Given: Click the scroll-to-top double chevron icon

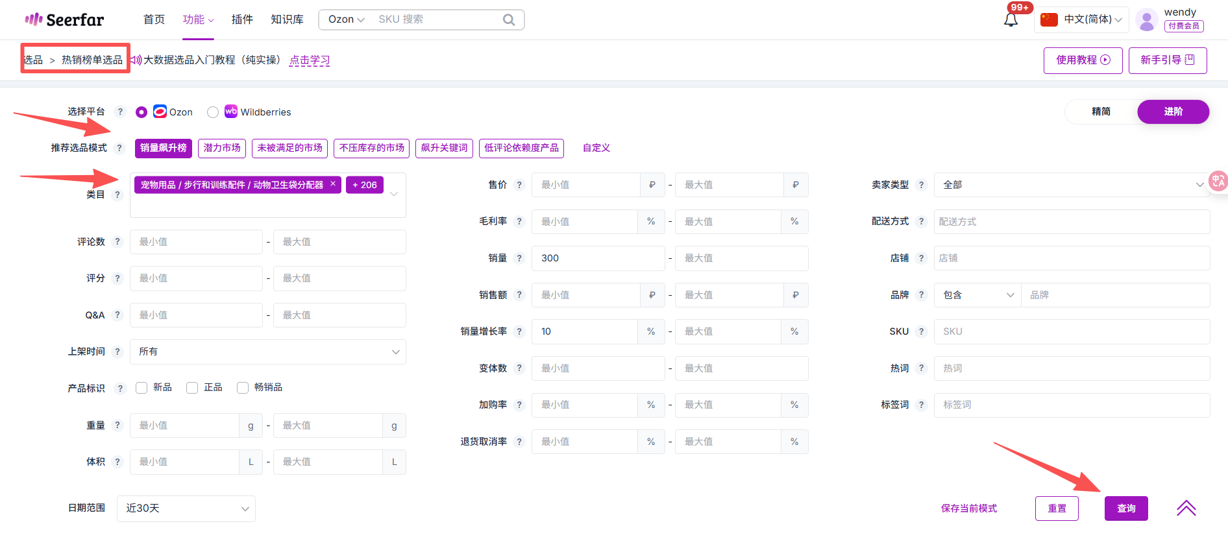Looking at the screenshot, I should 1186,508.
